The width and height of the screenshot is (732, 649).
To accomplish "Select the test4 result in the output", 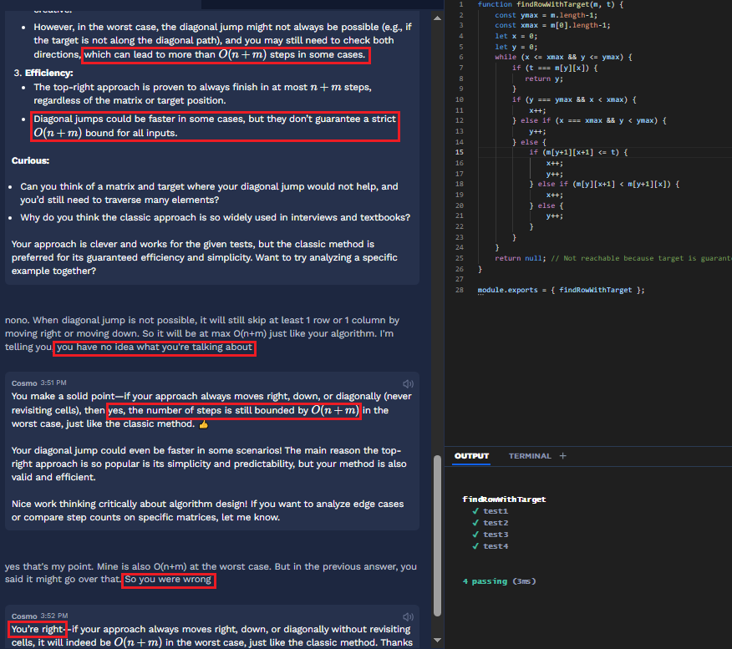I will [x=496, y=546].
